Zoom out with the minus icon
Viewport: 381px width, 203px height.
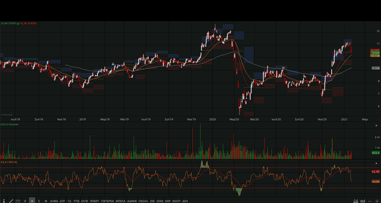coord(370,201)
